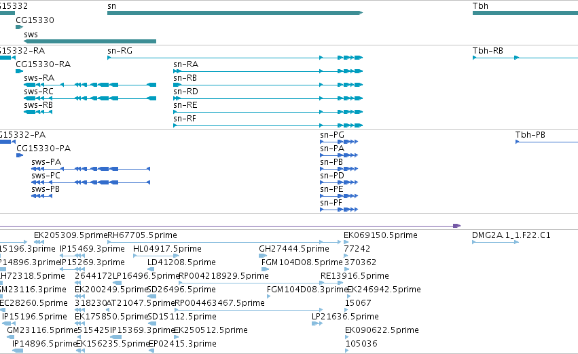Image resolution: width=578 pixels, height=354 pixels.
Task: Select the CG15330-PA protein label
Action: (43, 149)
